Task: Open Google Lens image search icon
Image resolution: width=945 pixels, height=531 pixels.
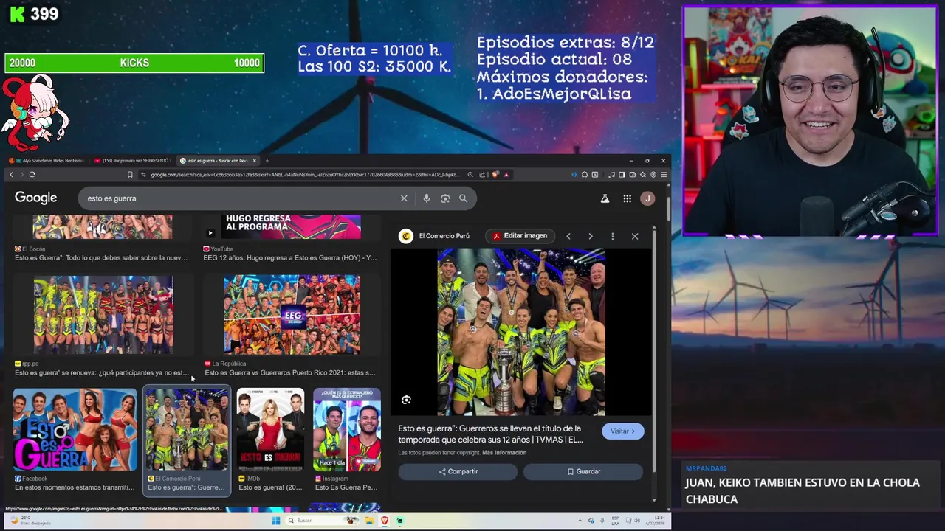Action: point(445,198)
